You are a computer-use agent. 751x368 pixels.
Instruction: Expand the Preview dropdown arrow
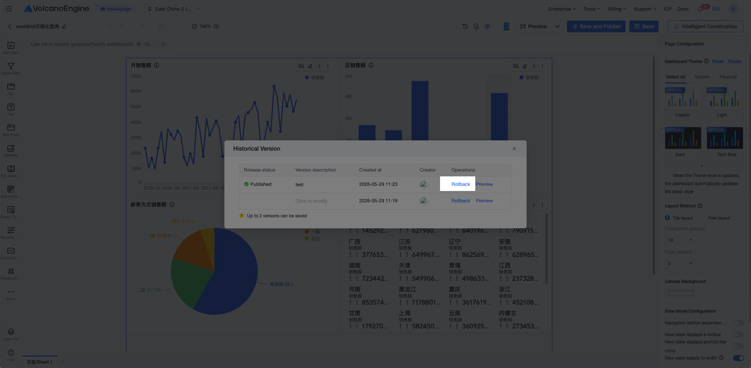(557, 26)
